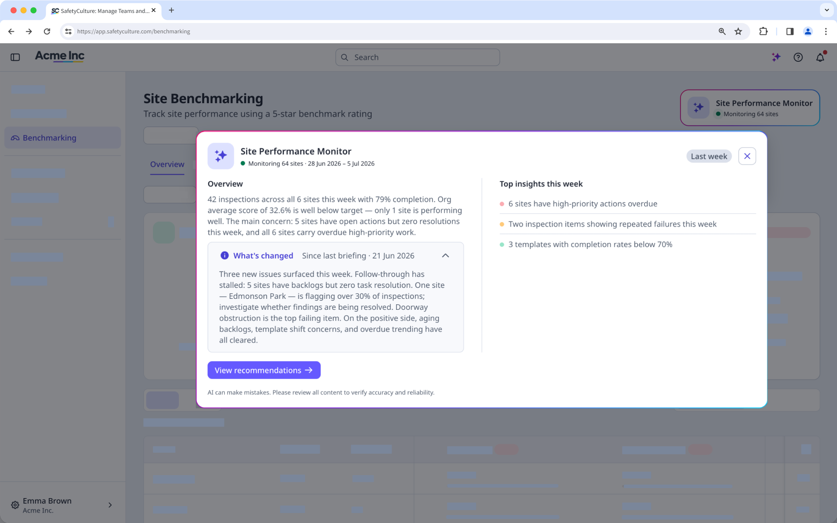Open a new browser tab
This screenshot has height=523, width=837.
[171, 10]
